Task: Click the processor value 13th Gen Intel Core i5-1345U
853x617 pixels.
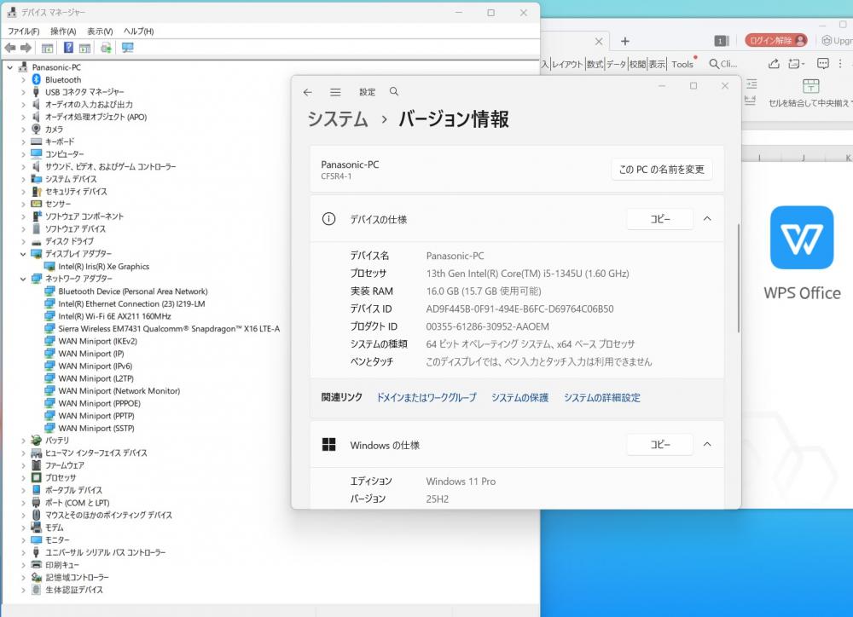Action: pos(527,274)
